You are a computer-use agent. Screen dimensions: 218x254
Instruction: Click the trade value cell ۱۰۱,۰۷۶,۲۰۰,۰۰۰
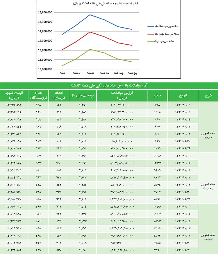point(122,105)
